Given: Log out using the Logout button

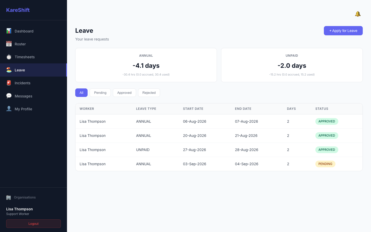Looking at the screenshot, I should pos(33,224).
